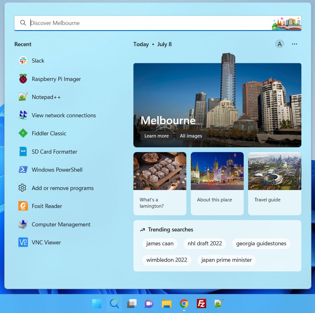The image size is (315, 313).
Task: Open Notepad++ from recent list
Action: pos(46,97)
